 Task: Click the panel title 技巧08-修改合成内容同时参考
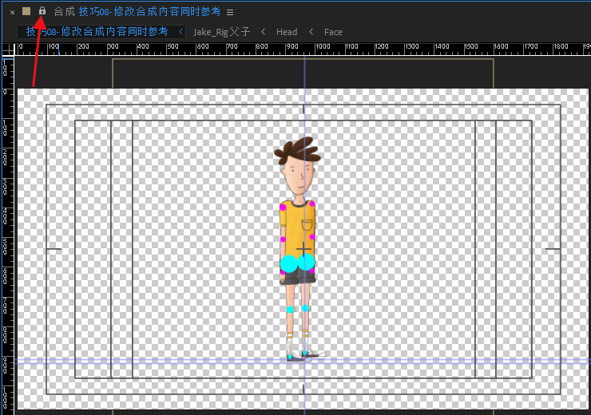tap(149, 12)
